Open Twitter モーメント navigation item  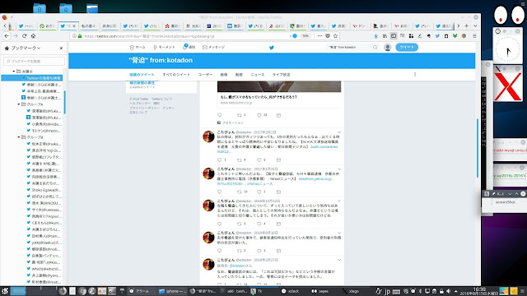coord(164,48)
